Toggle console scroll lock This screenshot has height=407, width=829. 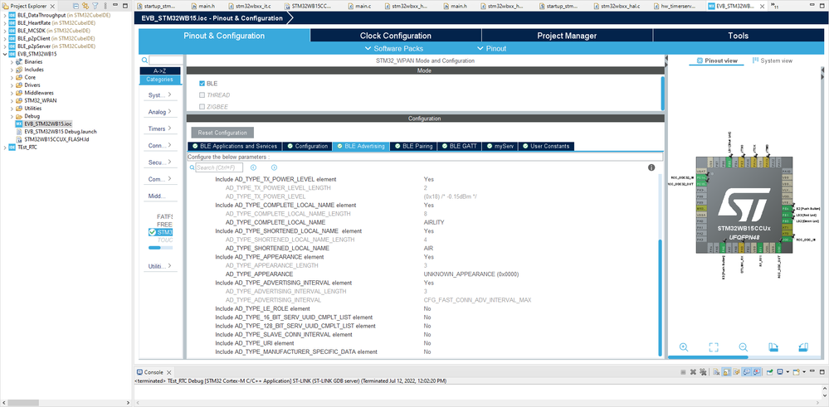point(726,372)
